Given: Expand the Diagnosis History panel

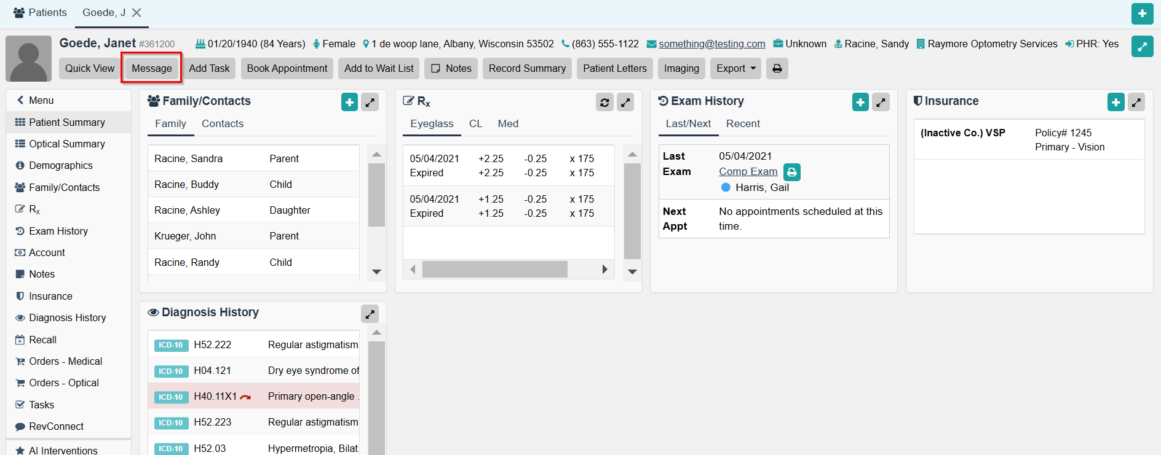Looking at the screenshot, I should (370, 314).
